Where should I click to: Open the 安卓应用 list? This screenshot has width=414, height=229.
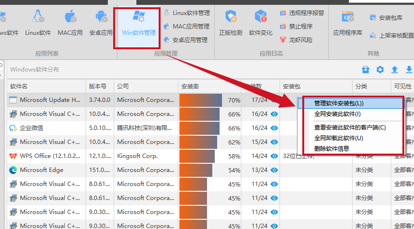pos(101,23)
